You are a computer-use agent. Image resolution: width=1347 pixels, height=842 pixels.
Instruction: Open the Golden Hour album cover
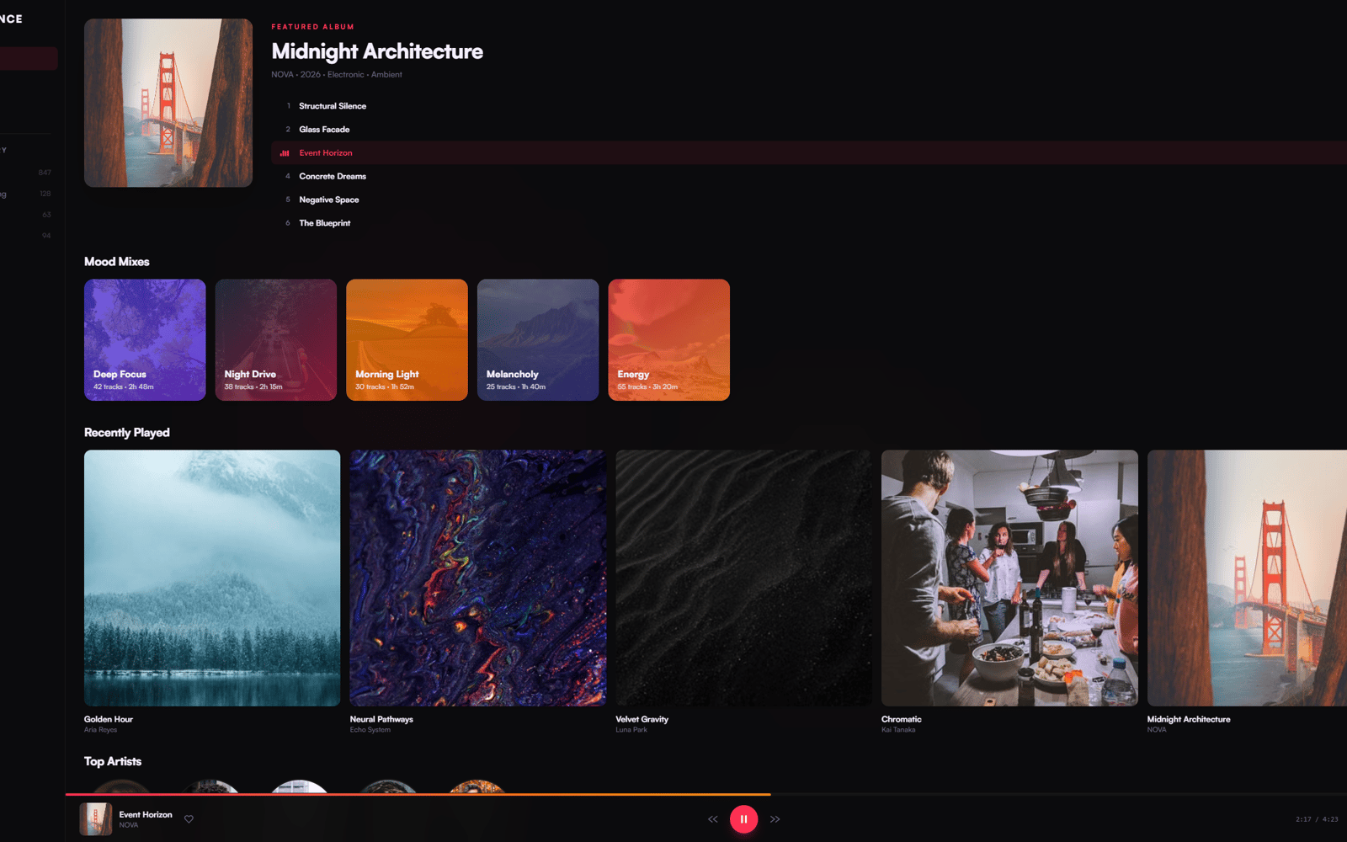pos(212,578)
